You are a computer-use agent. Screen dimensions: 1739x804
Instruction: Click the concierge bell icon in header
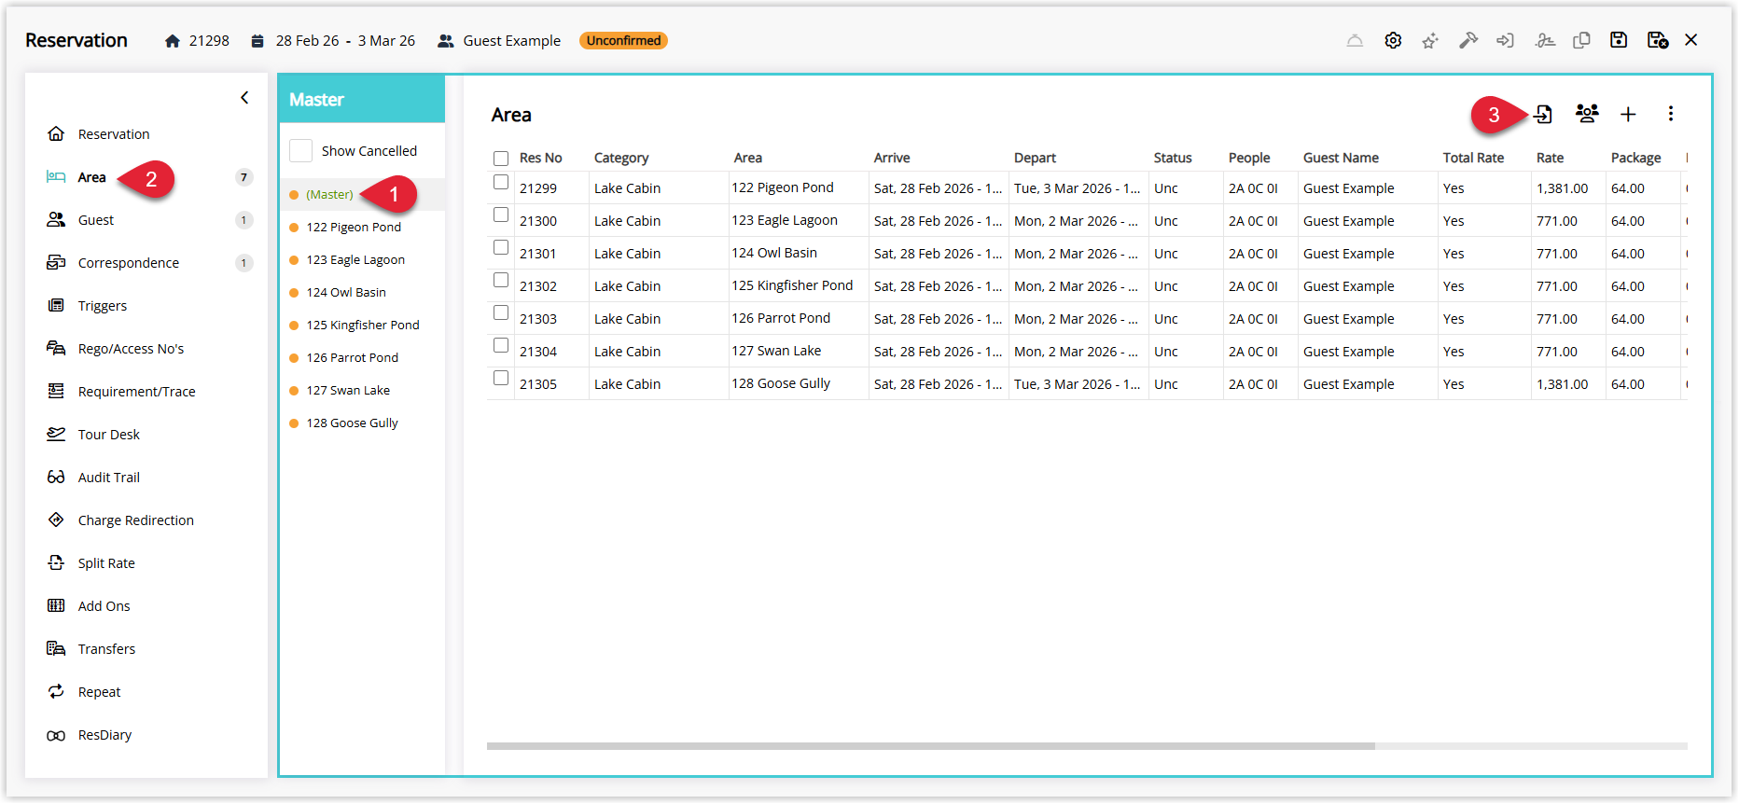pos(1355,40)
